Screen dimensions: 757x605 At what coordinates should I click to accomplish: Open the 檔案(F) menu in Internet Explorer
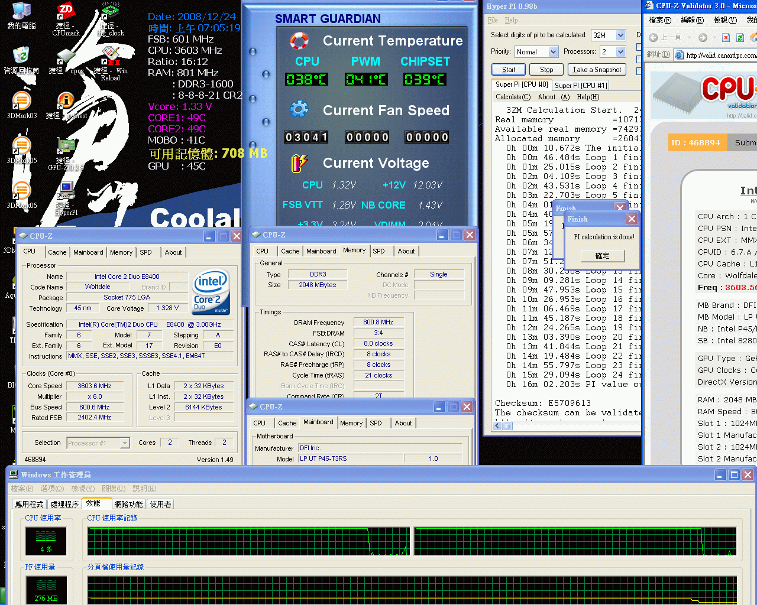[x=660, y=19]
